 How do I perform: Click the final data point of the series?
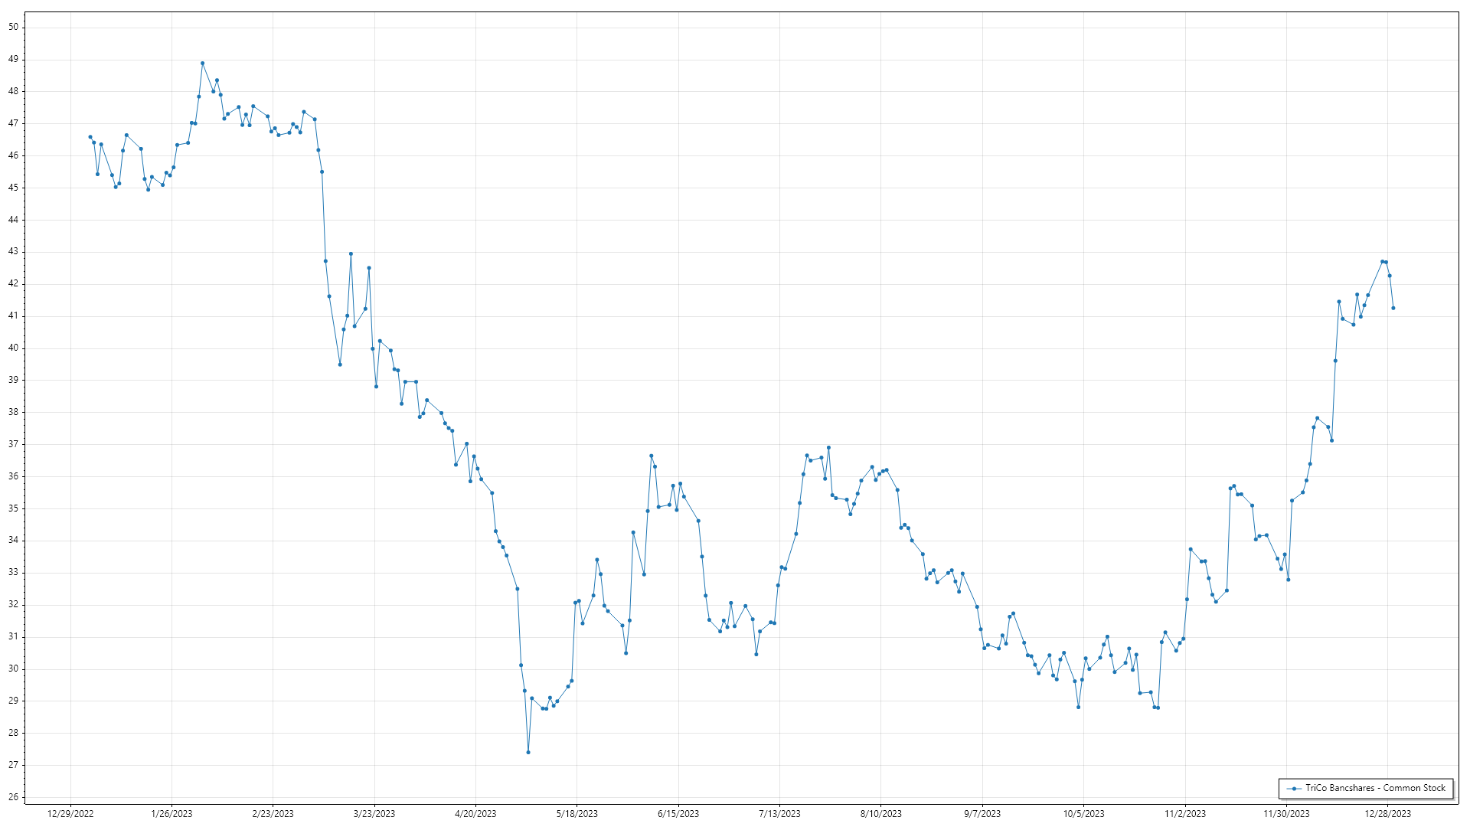coord(1393,309)
